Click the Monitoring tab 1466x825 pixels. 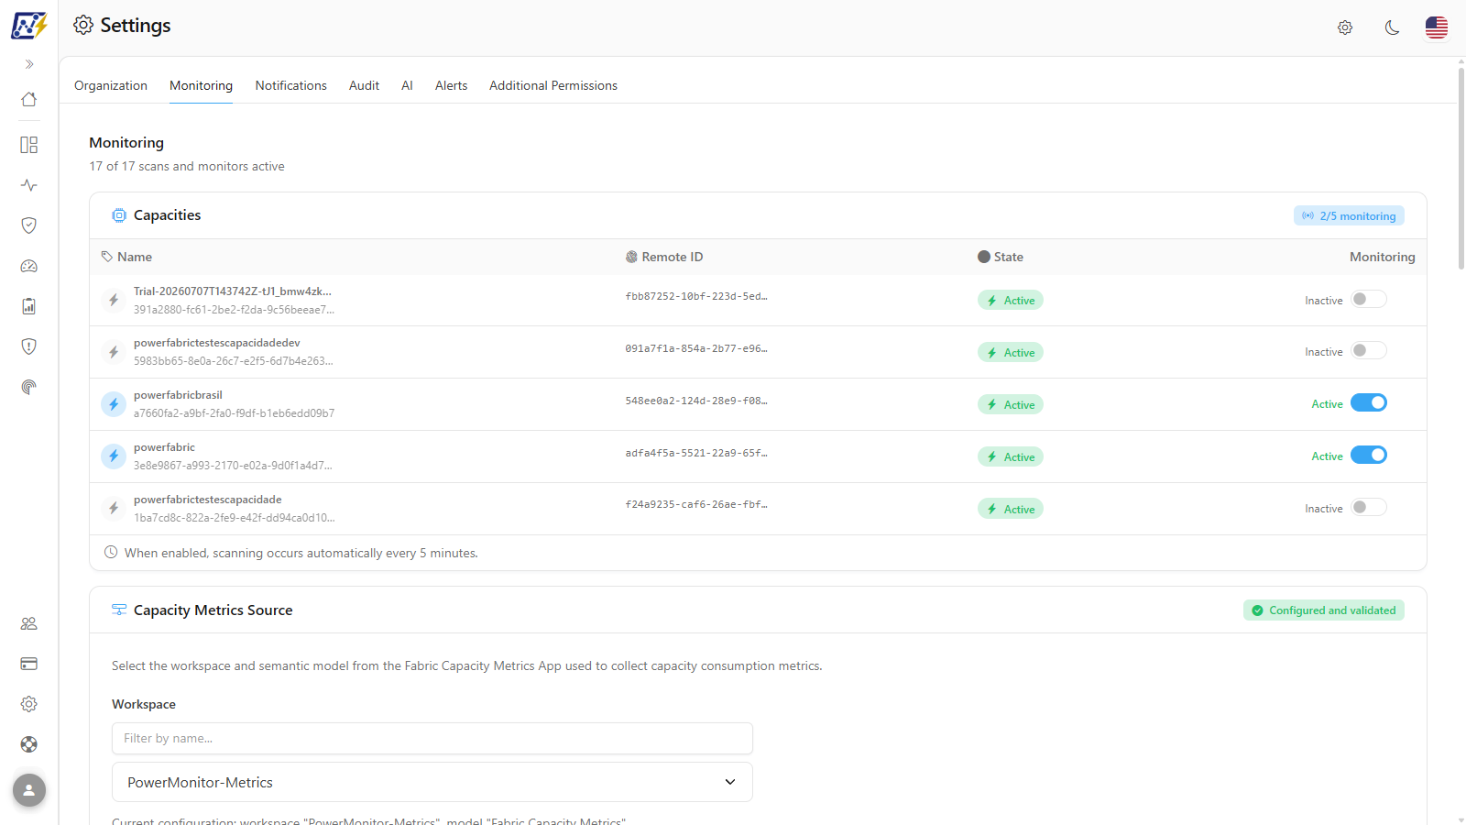coord(201,85)
